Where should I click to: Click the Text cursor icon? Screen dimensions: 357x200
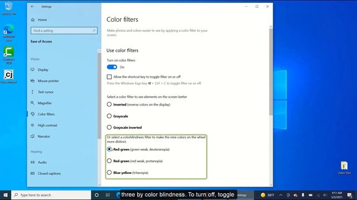click(32, 92)
